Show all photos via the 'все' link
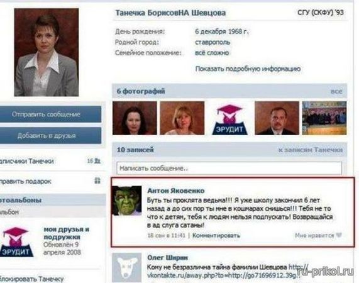 [336, 91]
